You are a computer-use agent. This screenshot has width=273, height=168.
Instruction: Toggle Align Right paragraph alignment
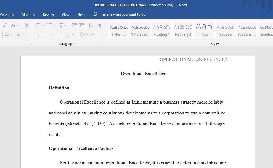[52, 35]
